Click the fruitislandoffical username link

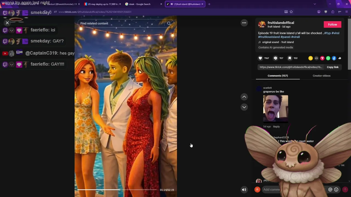[x=281, y=23]
